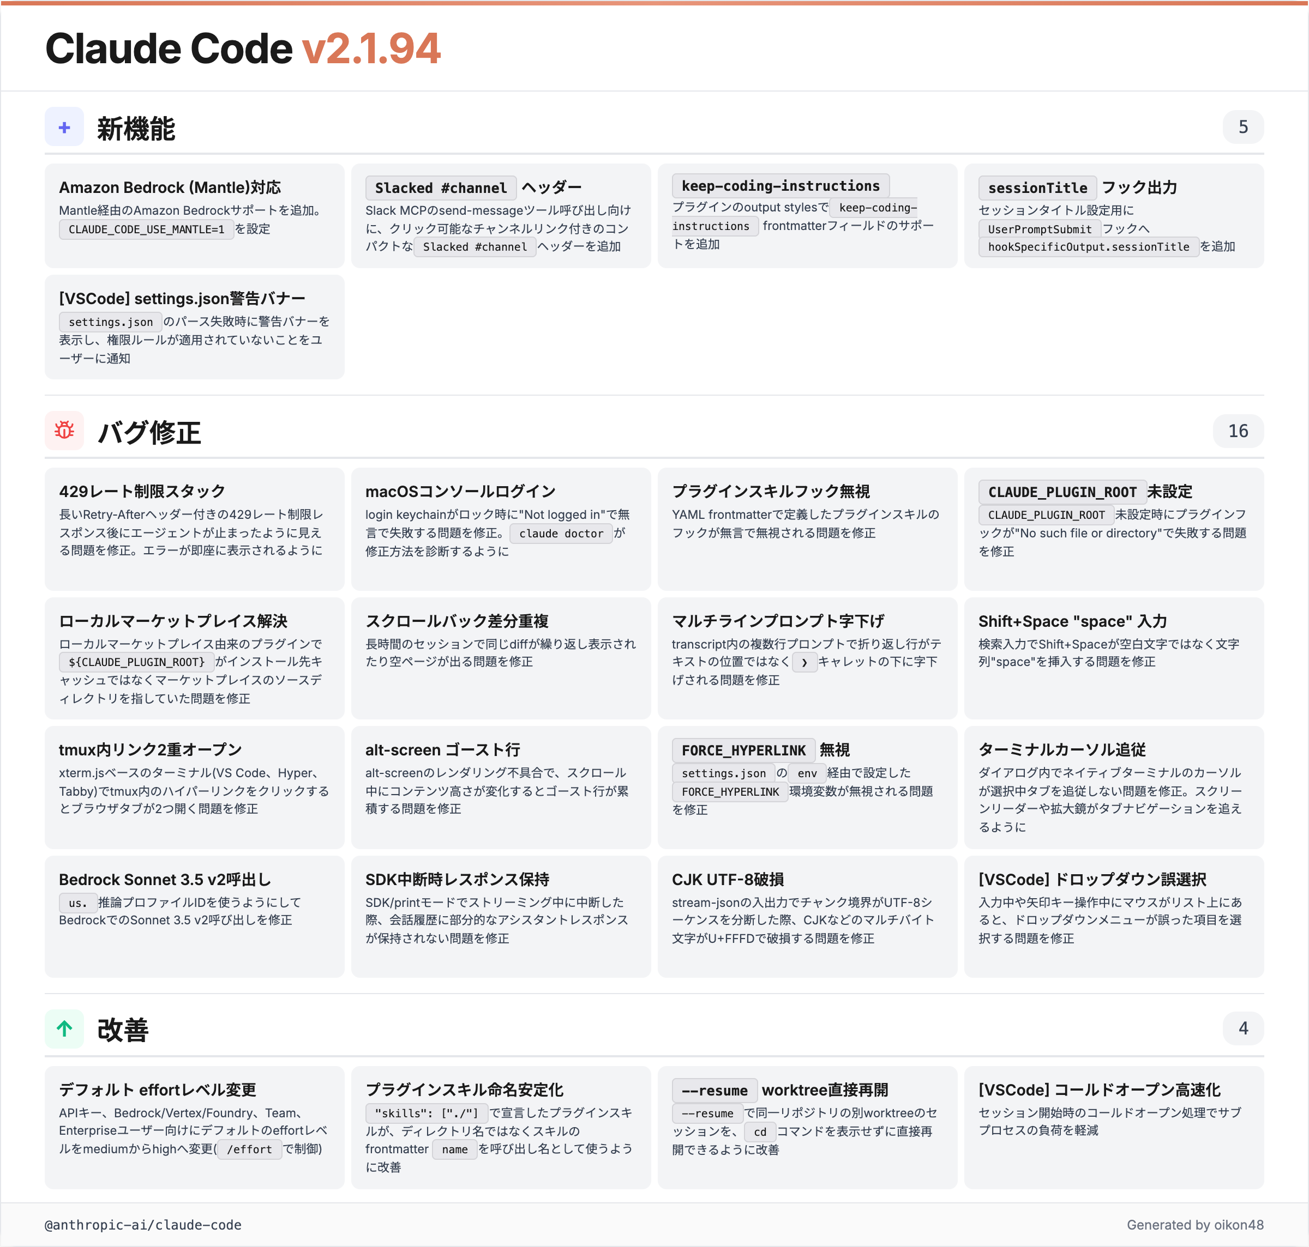Click the プラグインスキル命名安定化 card title

464,1089
